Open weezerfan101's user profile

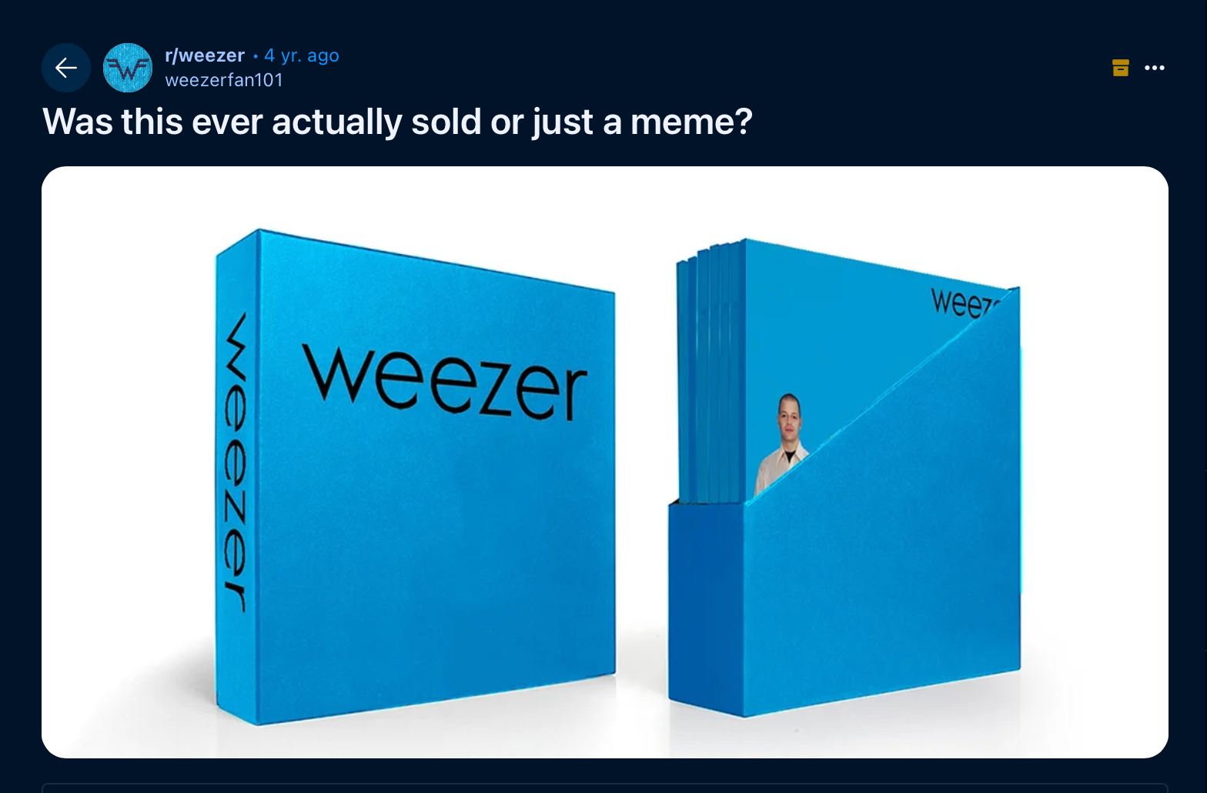[x=224, y=80]
